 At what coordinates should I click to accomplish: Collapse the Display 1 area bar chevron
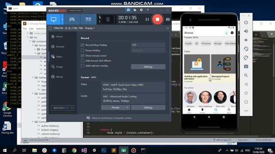pyautogui.click(x=168, y=28)
